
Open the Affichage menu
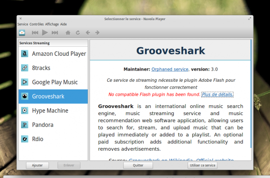tap(52, 24)
